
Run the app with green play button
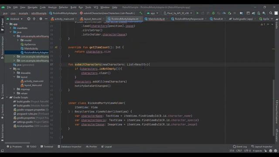coord(197,13)
